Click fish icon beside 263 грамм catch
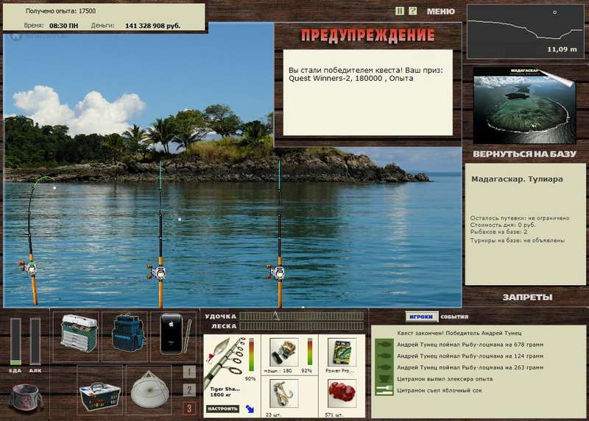 (x=384, y=367)
